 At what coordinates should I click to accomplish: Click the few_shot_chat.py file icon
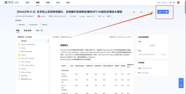pyautogui.click(x=19, y=58)
